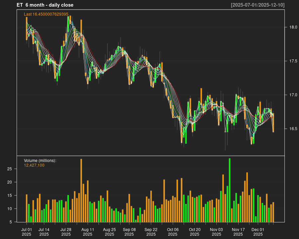This screenshot has width=299, height=239.
Task: Click the 25 tick on the volume axis
Action: [x=10, y=169]
